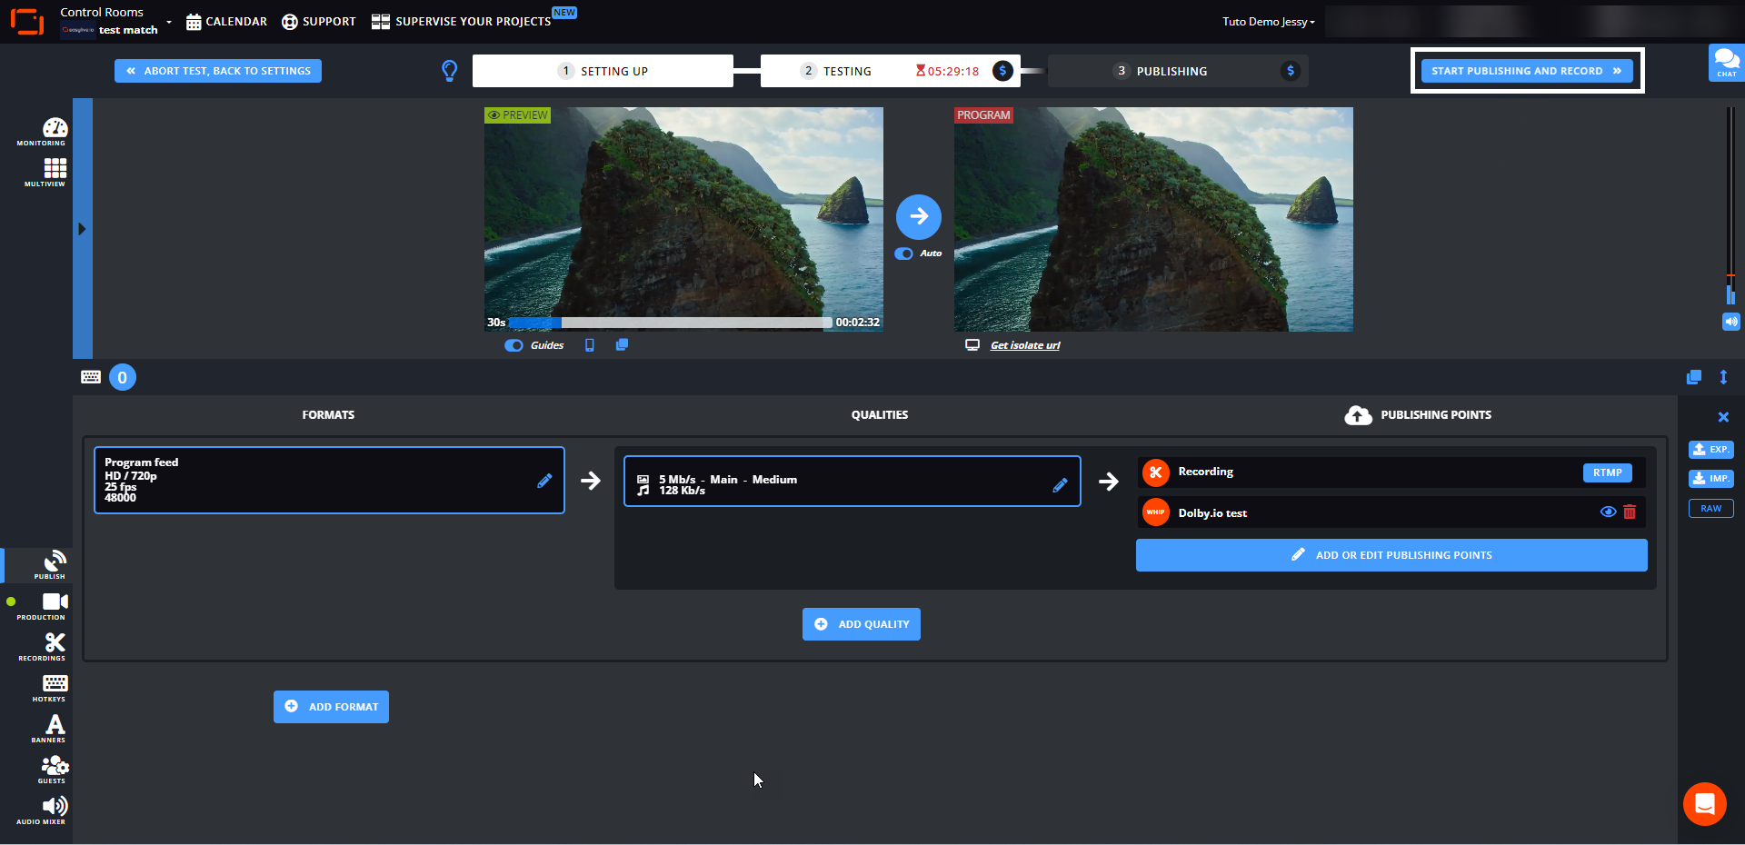
Task: Click Start Publishing and Record button
Action: coord(1526,71)
